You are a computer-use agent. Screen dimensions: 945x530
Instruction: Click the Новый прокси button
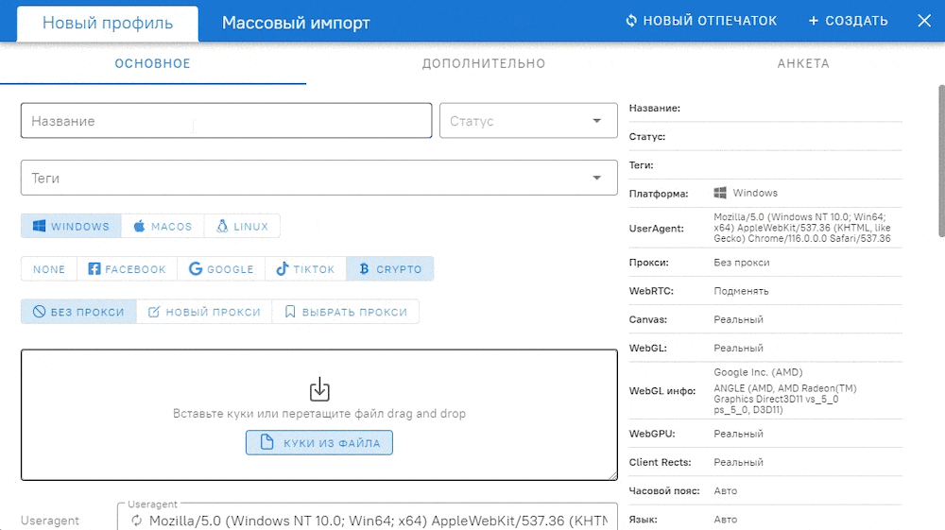pos(204,312)
